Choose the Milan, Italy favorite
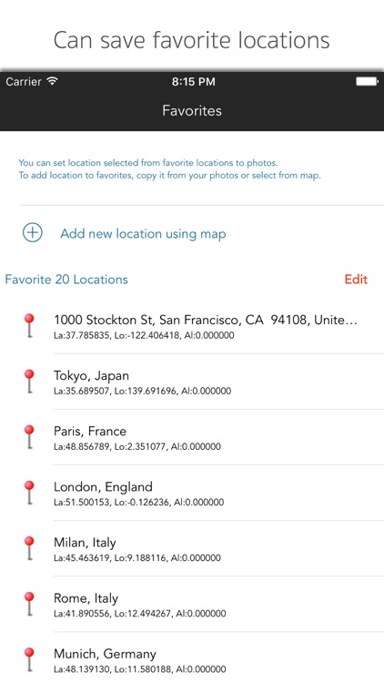The image size is (384, 683). click(192, 549)
